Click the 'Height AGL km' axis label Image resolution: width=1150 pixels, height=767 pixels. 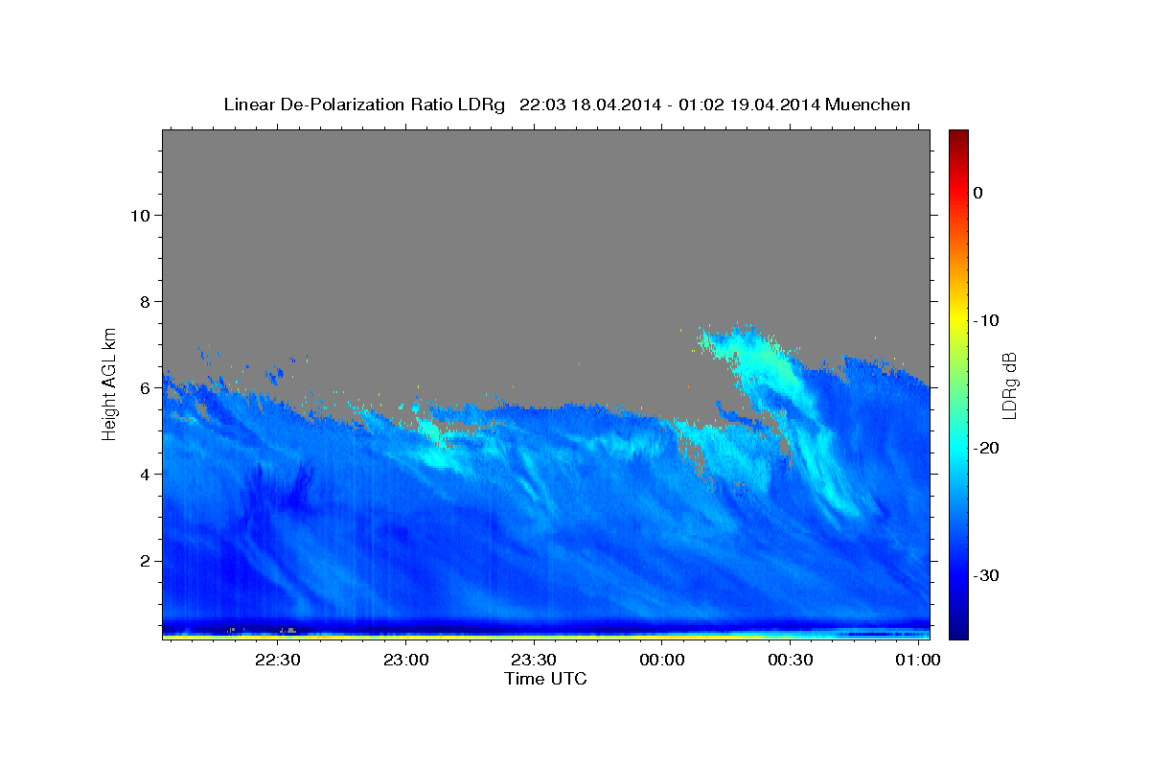click(x=110, y=383)
